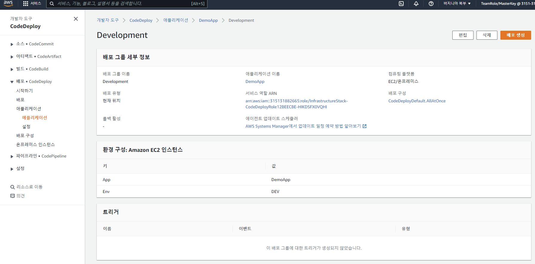535x264 pixels.
Task: Open AWS Systems Manager update schedule link
Action: [x=303, y=126]
